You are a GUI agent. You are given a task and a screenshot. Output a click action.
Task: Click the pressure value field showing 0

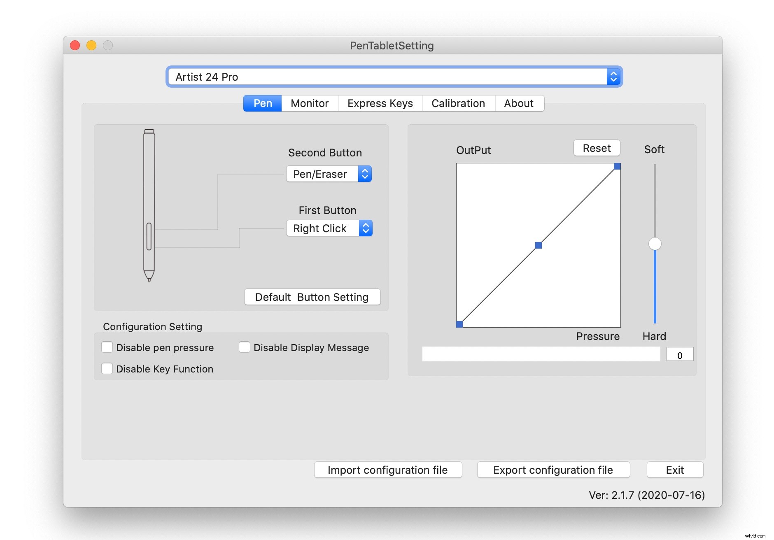point(680,354)
